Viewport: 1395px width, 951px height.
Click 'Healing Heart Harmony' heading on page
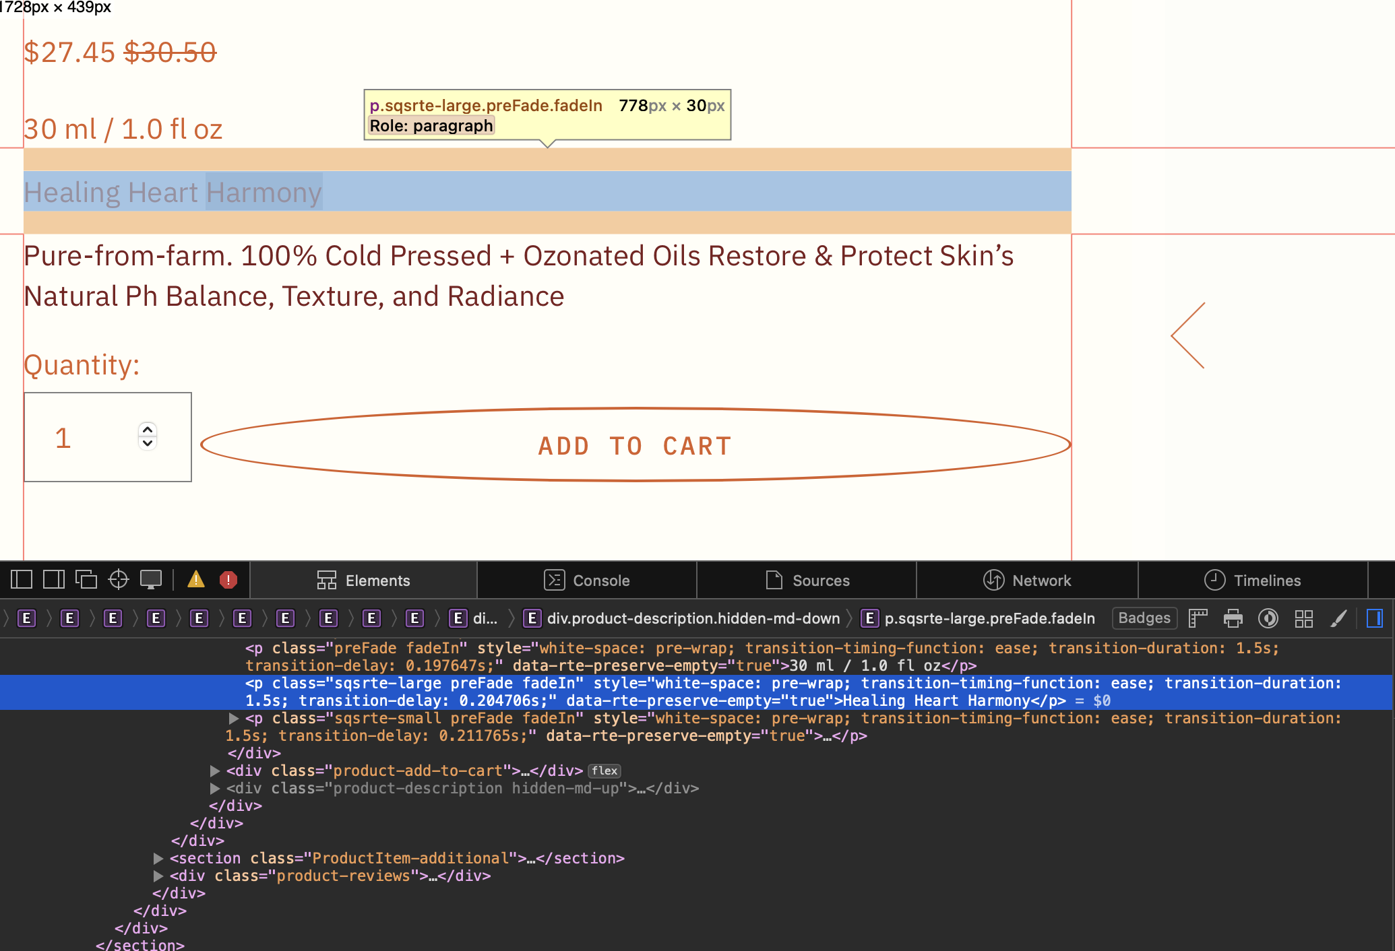(x=173, y=192)
